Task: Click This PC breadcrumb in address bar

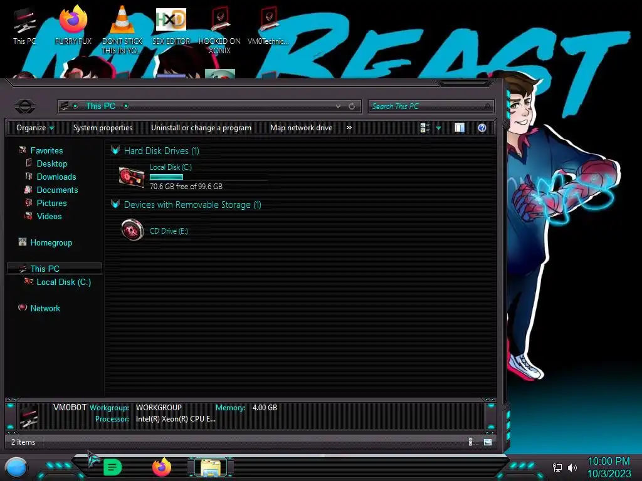Action: click(101, 106)
